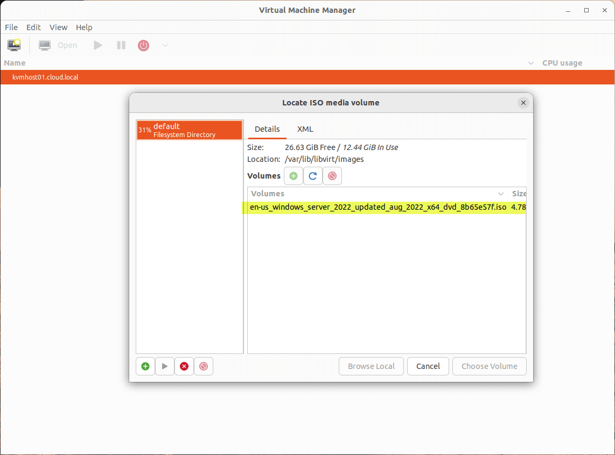Click the create new virtual machine icon
615x455 pixels.
(x=14, y=45)
